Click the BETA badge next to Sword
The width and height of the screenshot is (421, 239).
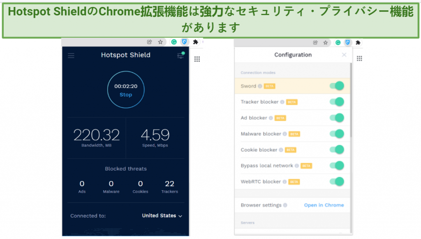[270, 86]
